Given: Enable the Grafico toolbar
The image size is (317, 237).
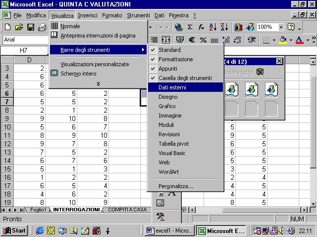Looking at the screenshot, I should tap(185, 106).
